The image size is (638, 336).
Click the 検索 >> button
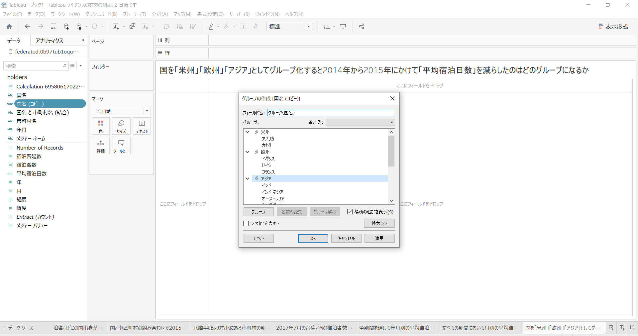pyautogui.click(x=379, y=223)
